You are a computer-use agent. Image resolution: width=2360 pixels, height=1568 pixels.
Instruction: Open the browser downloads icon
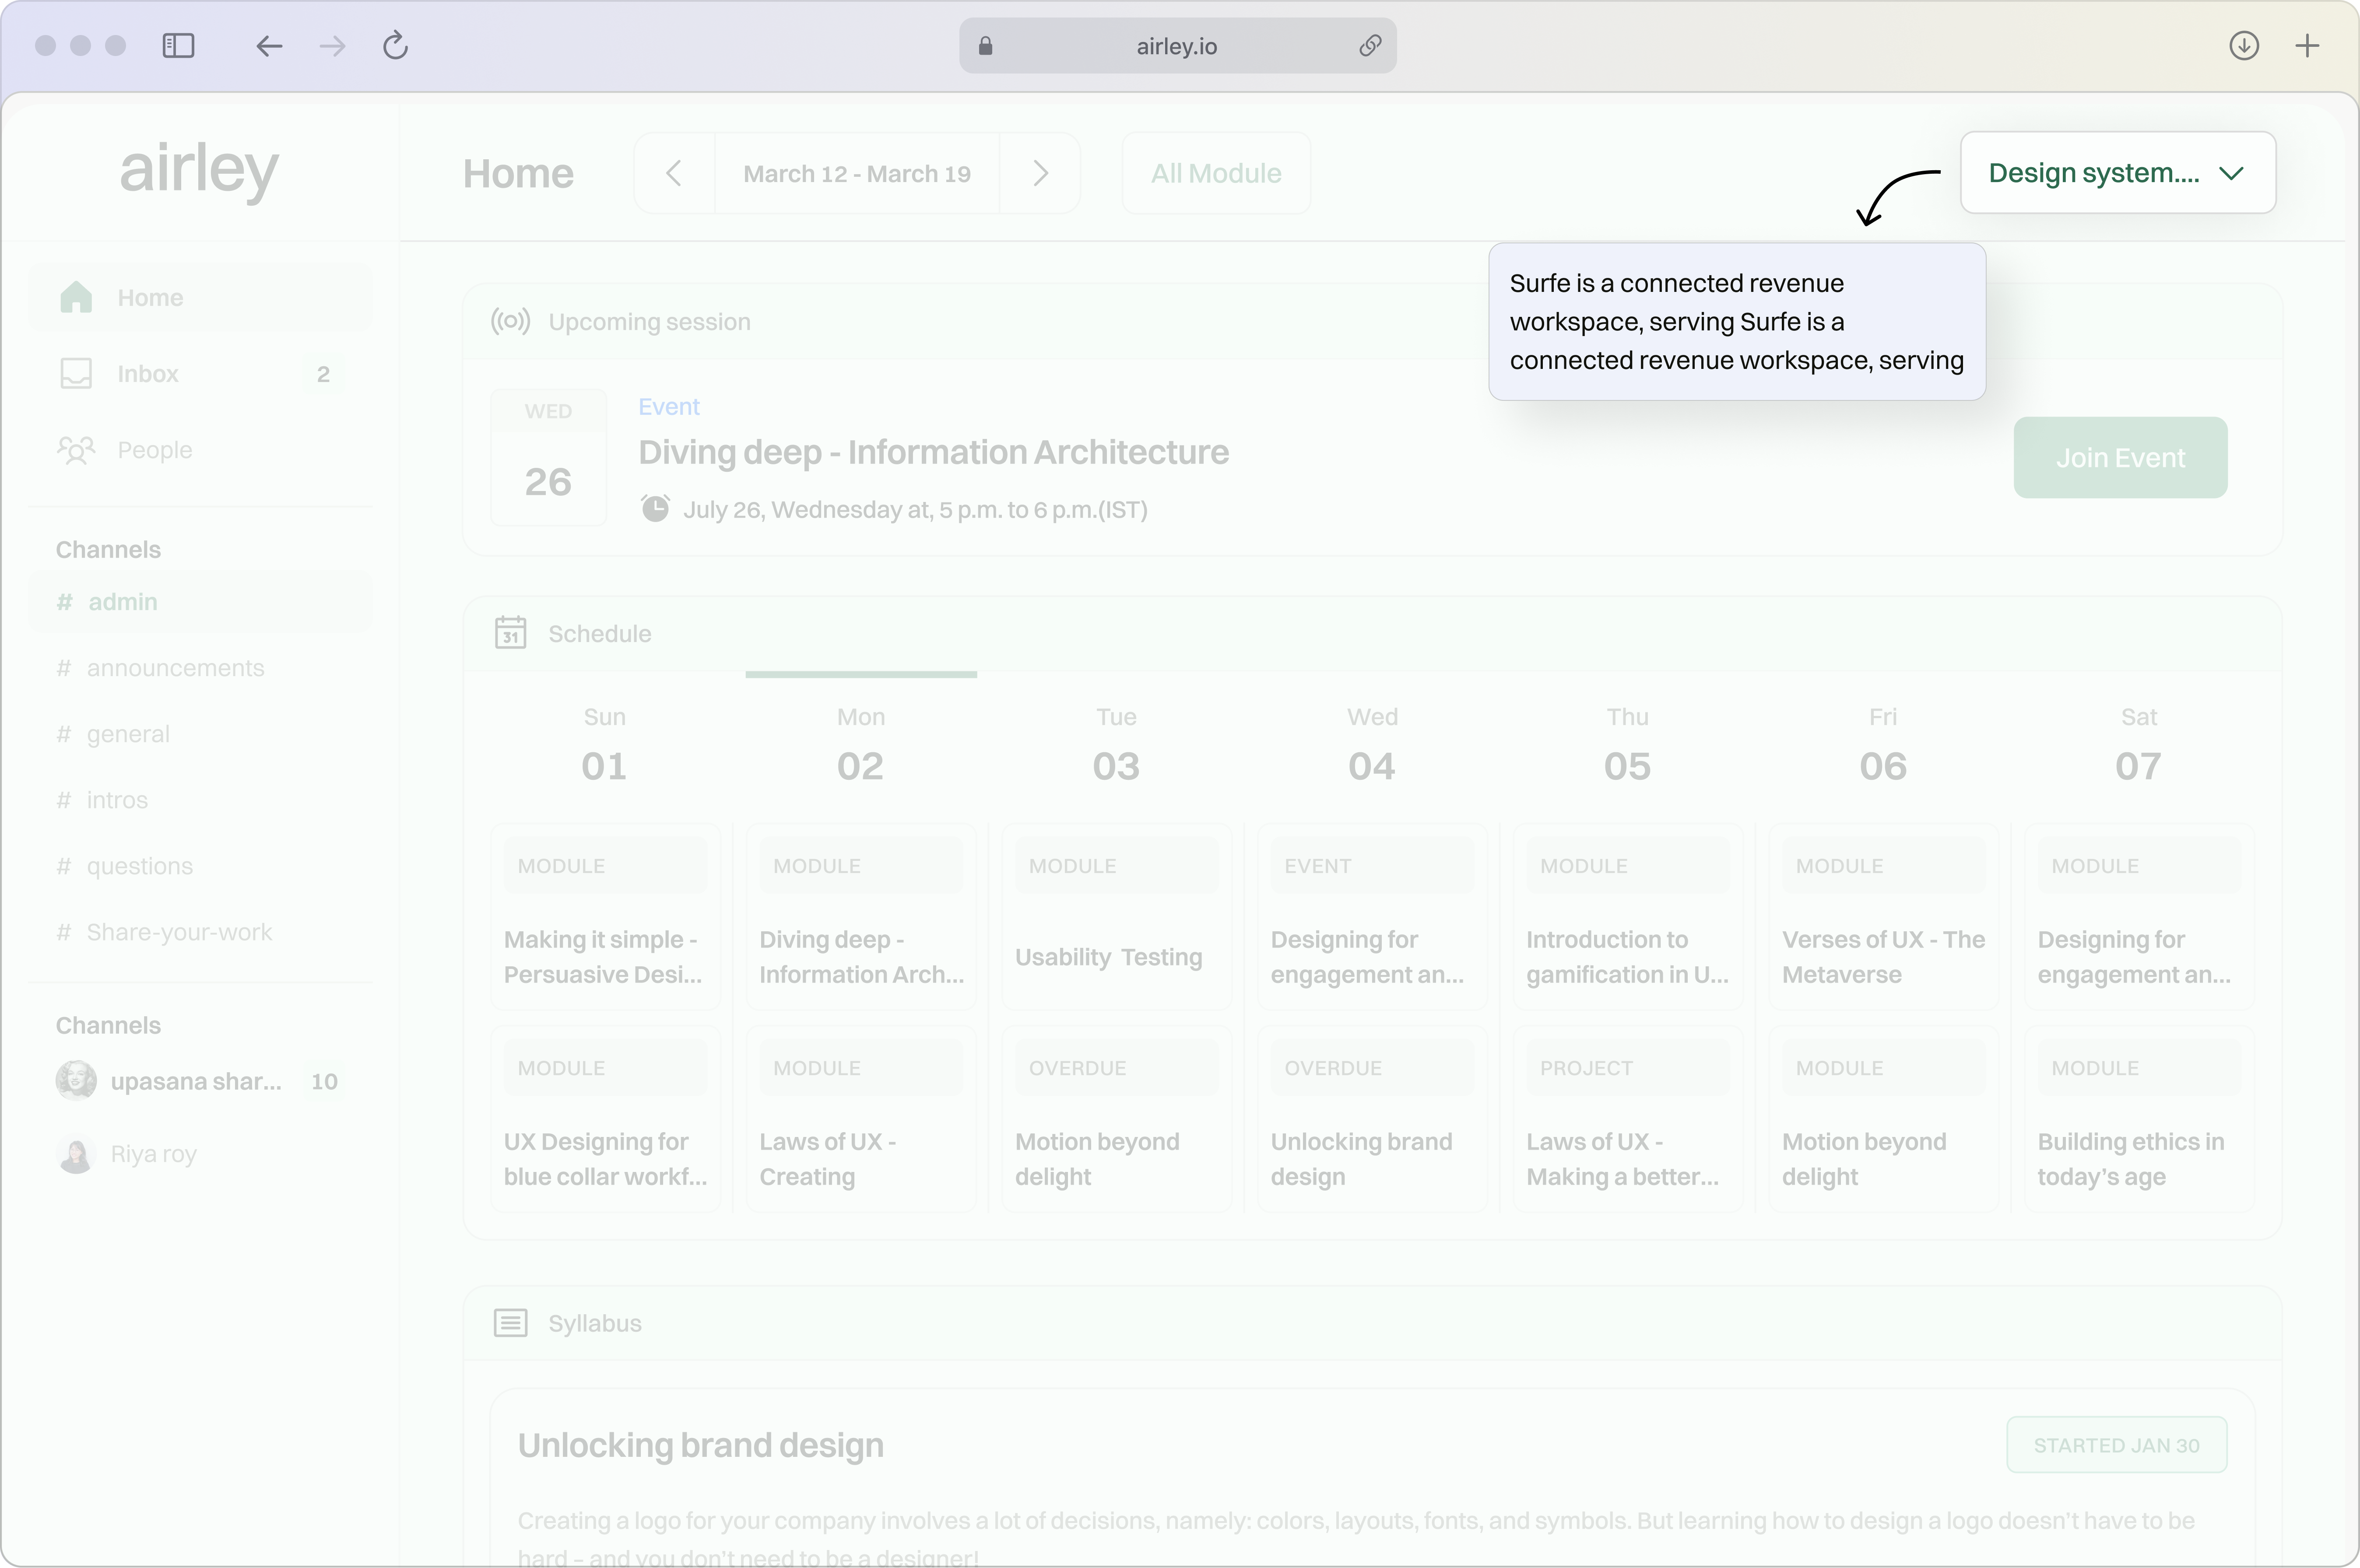[x=2244, y=46]
